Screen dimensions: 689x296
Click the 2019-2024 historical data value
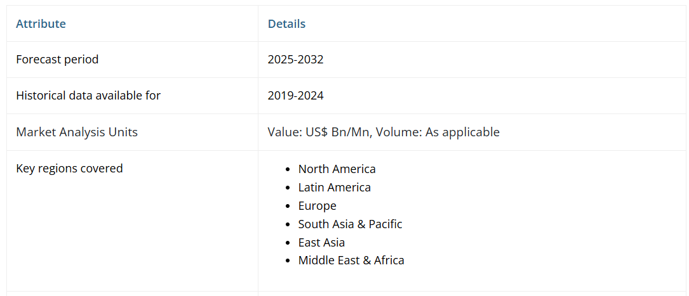point(295,96)
